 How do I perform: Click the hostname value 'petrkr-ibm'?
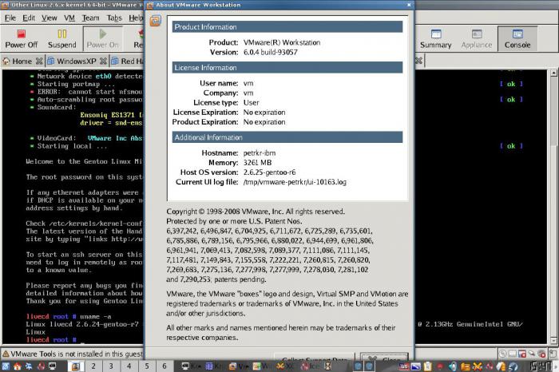click(x=260, y=152)
